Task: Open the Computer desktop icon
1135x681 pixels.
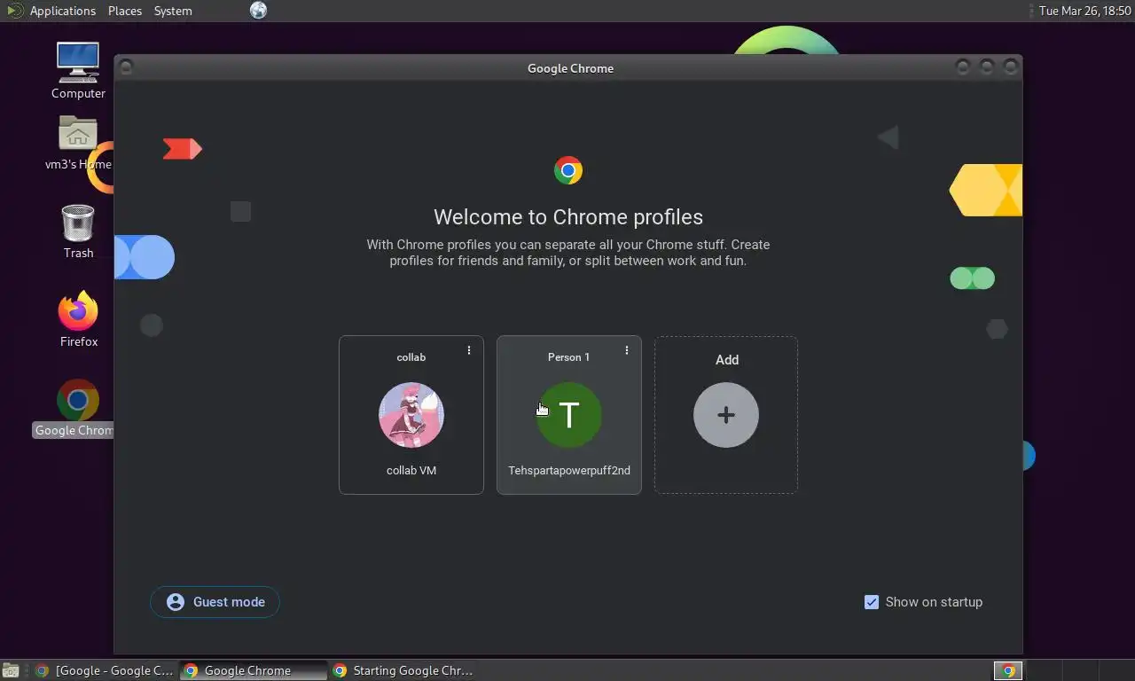Action: (78, 71)
